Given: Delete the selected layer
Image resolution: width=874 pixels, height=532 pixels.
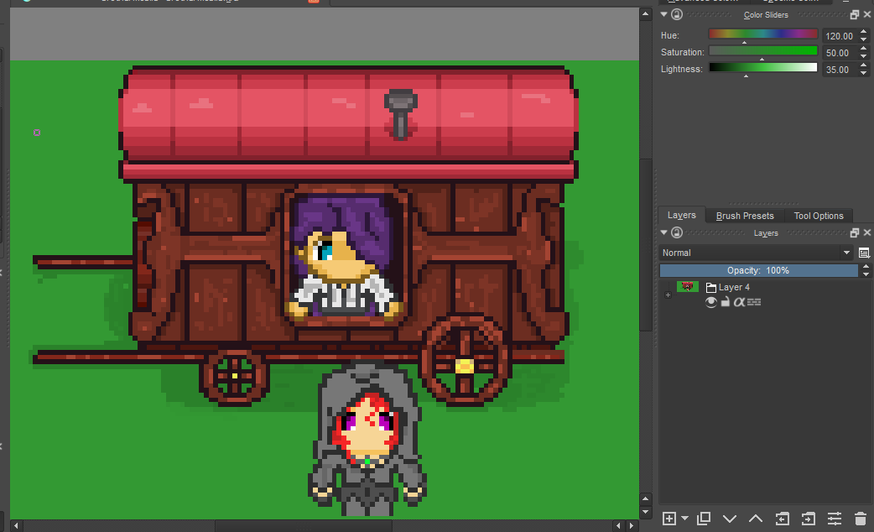Looking at the screenshot, I should 860,519.
